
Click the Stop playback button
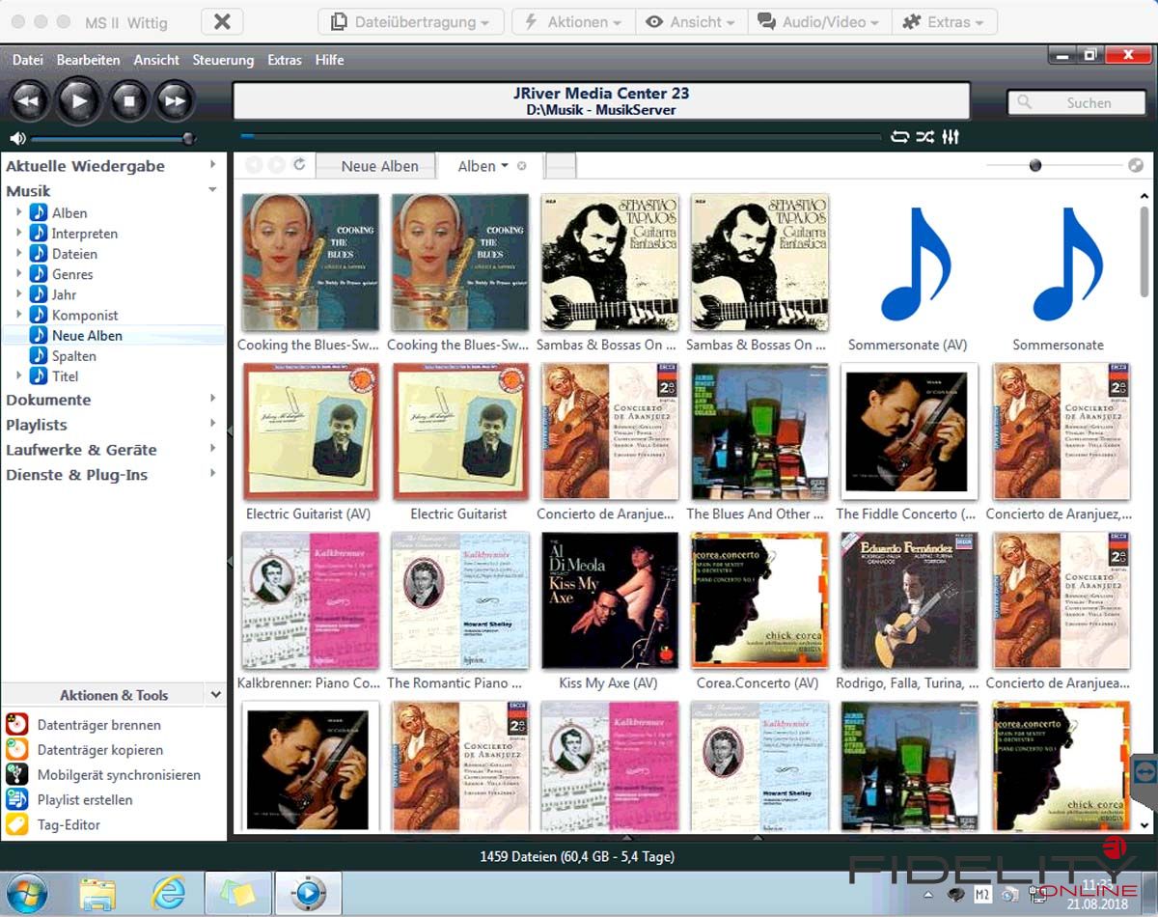(127, 100)
